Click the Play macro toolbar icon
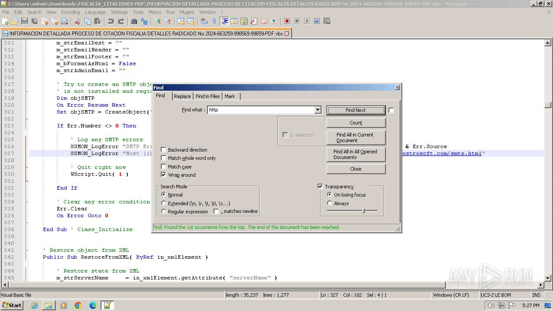Viewport: 553px width, 311px height. click(307, 21)
